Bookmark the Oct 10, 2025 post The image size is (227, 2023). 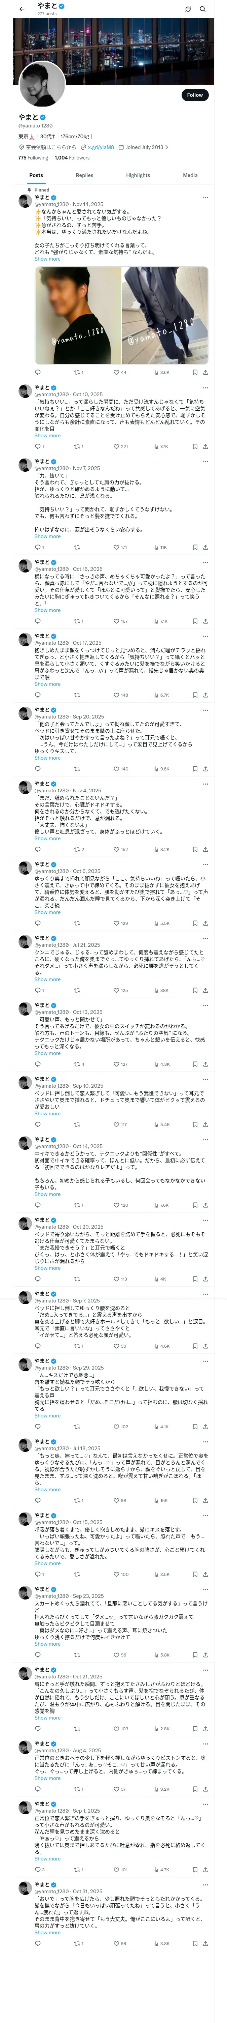[195, 447]
